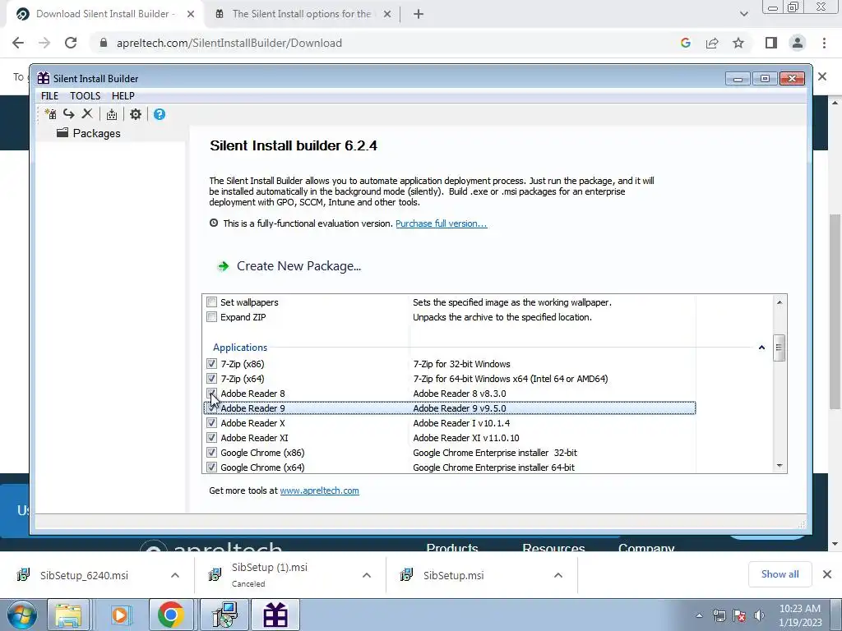Open the Windows Start menu
The height and width of the screenshot is (631, 842).
(21, 615)
